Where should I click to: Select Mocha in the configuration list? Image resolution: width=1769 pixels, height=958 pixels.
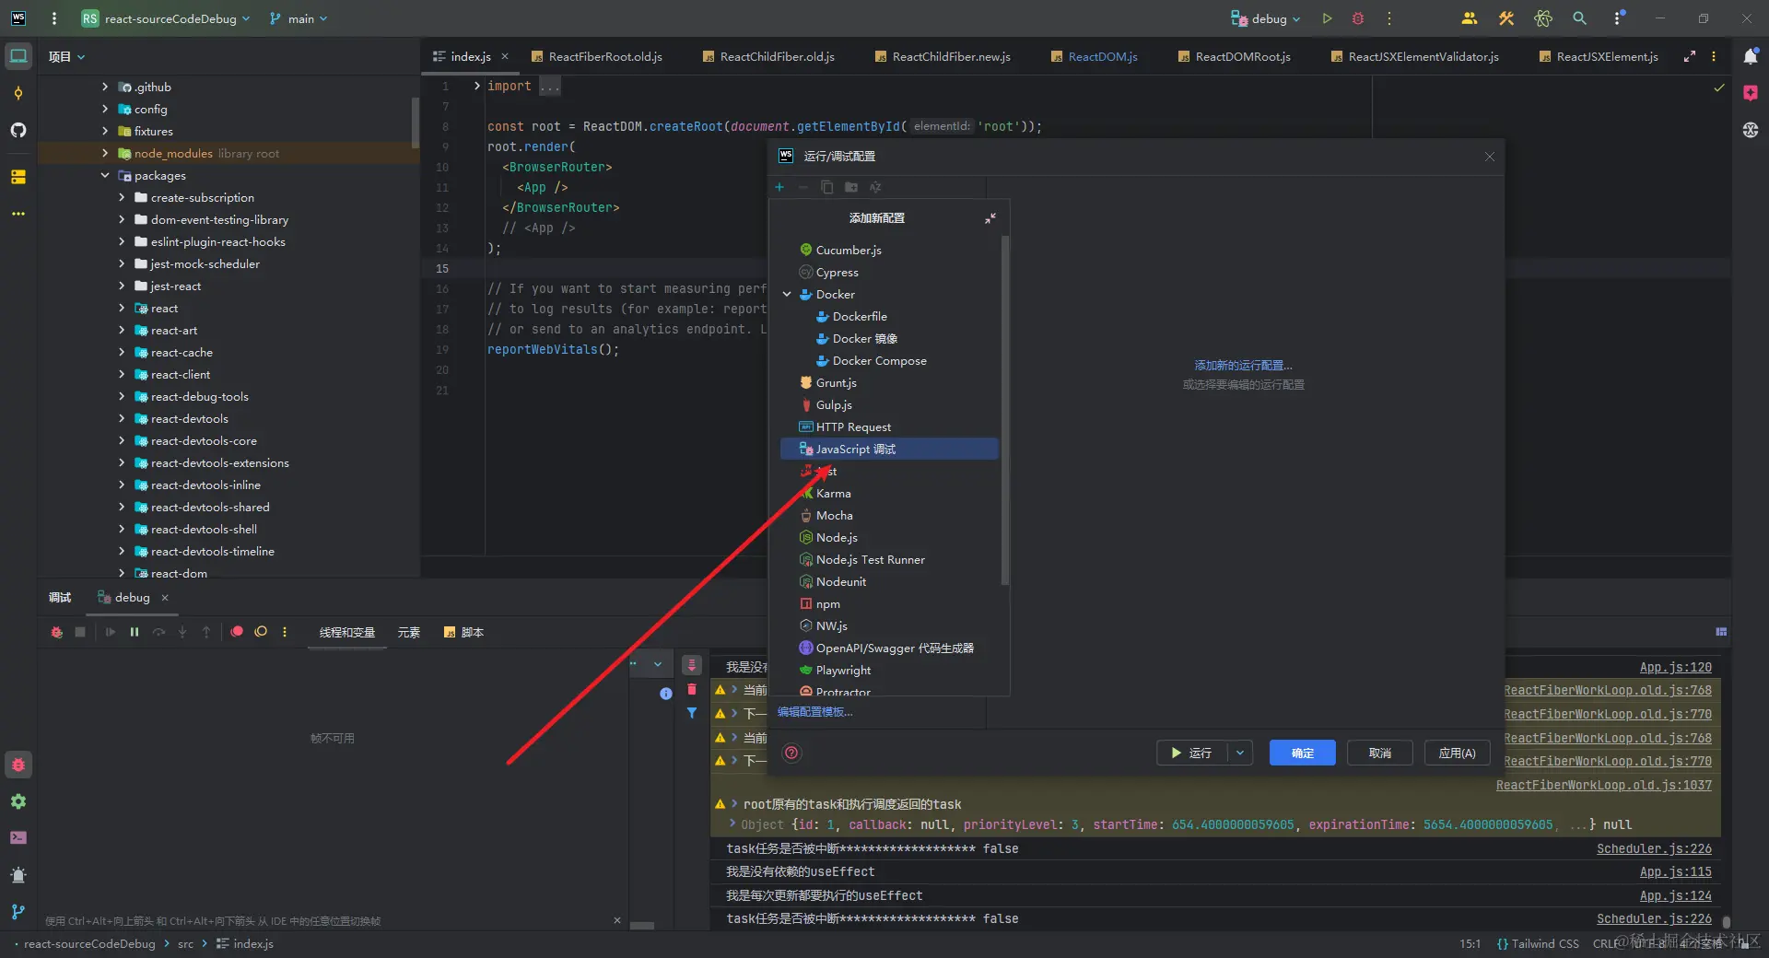click(x=889, y=515)
